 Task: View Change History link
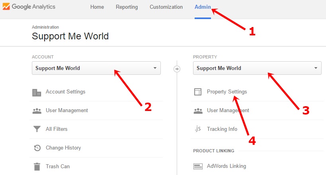pos(63,148)
